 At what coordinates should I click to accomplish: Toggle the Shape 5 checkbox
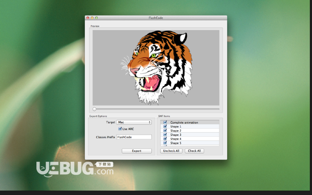pyautogui.click(x=165, y=143)
